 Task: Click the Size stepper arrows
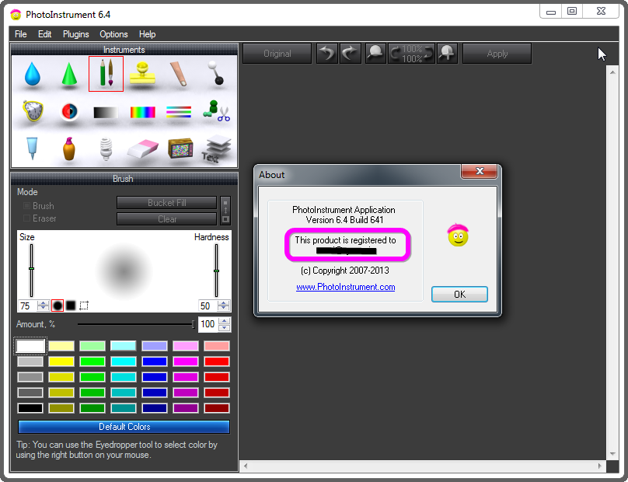click(43, 306)
